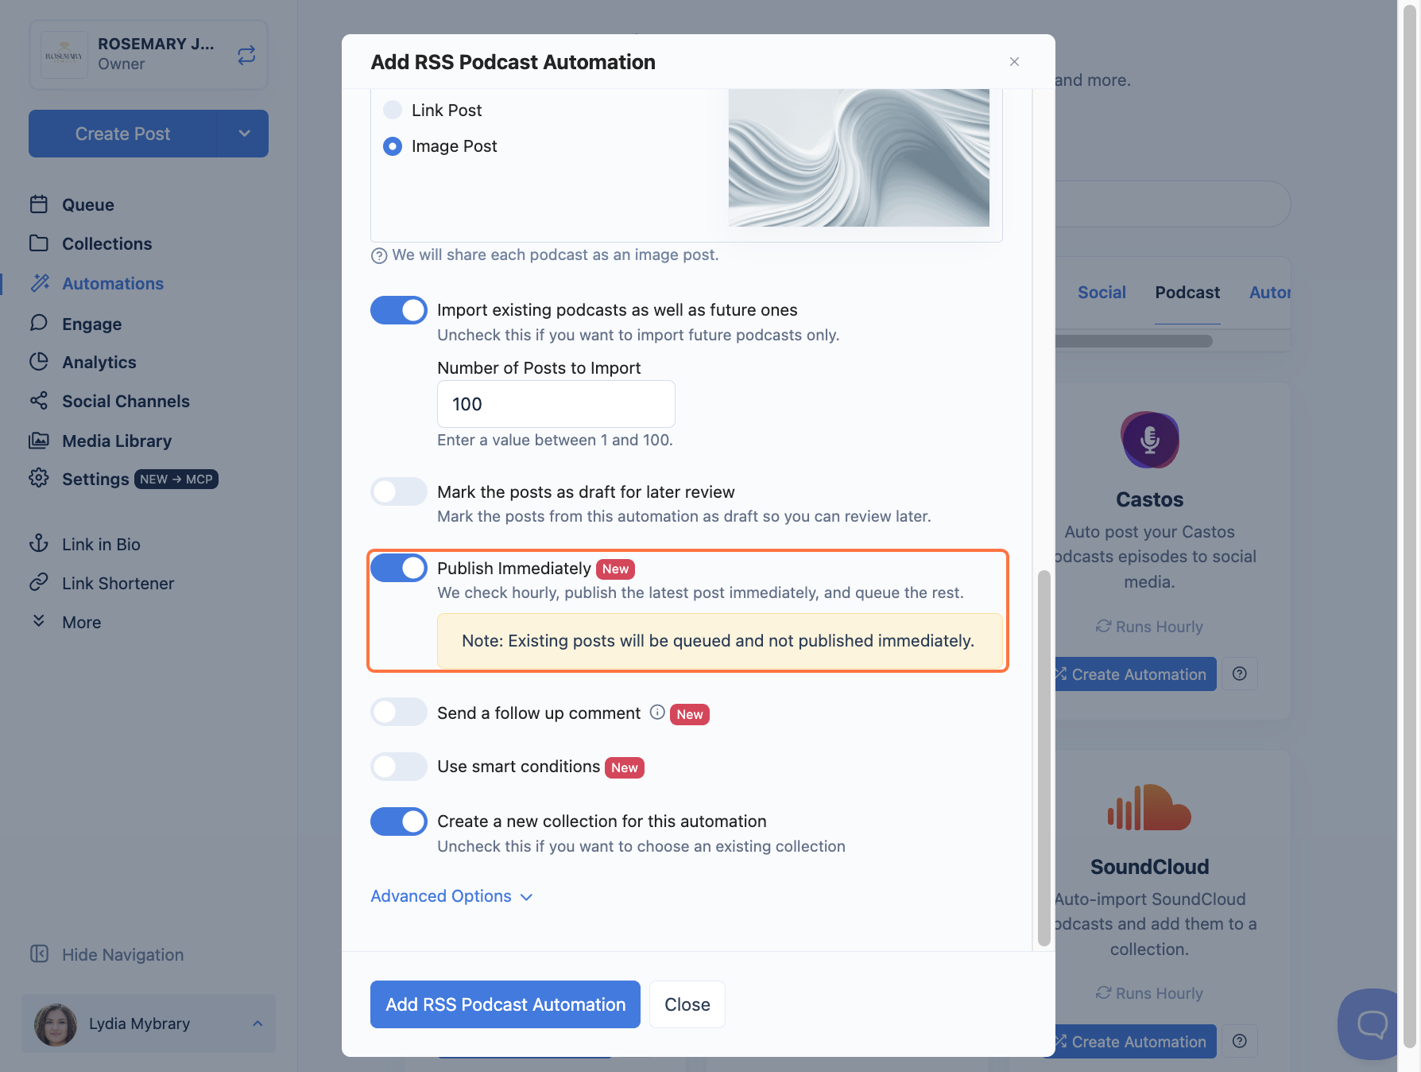1421x1072 pixels.
Task: Open the Analytics pie chart icon
Action: coord(39,362)
